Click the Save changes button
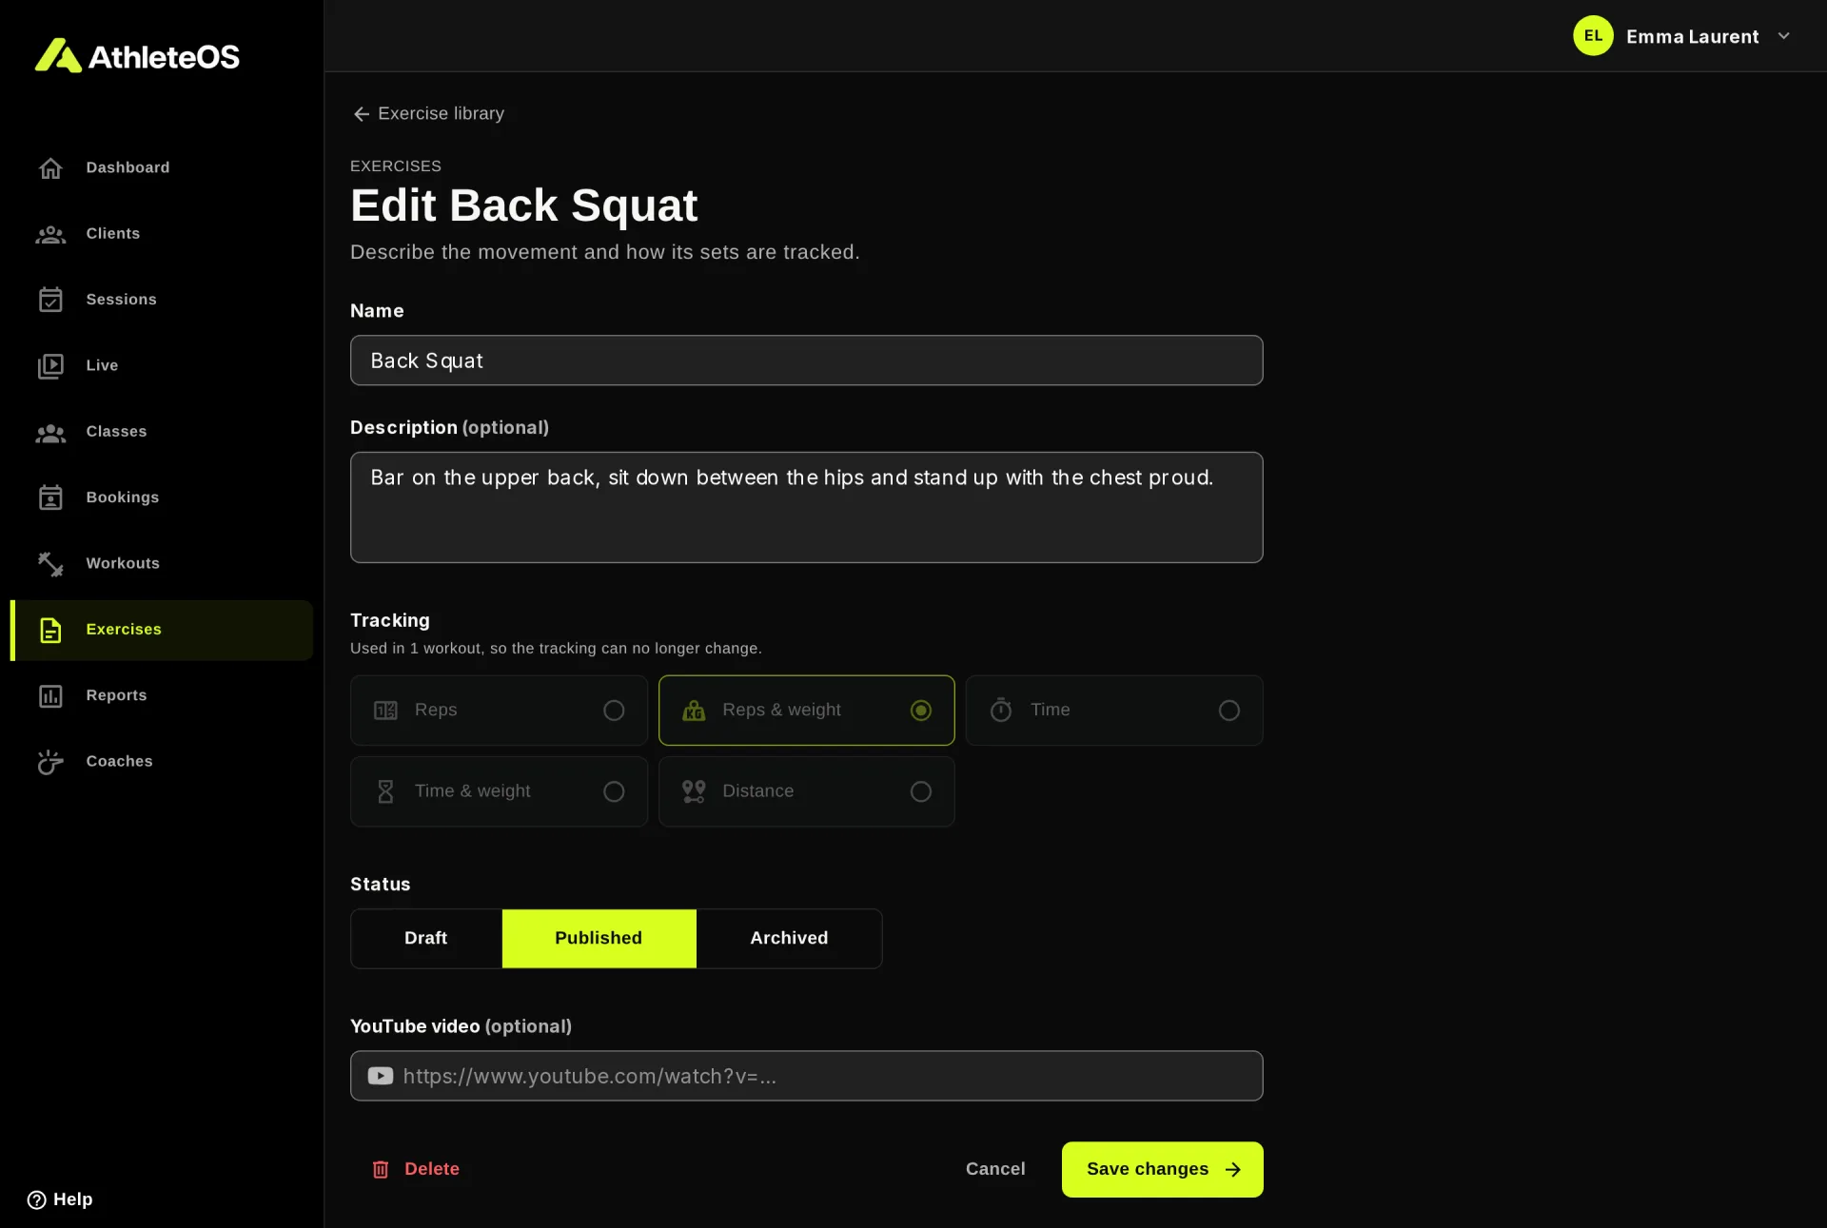This screenshot has height=1228, width=1827. (1162, 1169)
